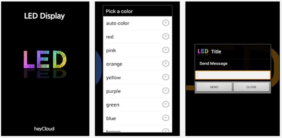This screenshot has width=282, height=138.
Task: Select the auto color radio button
Action: (x=166, y=23)
